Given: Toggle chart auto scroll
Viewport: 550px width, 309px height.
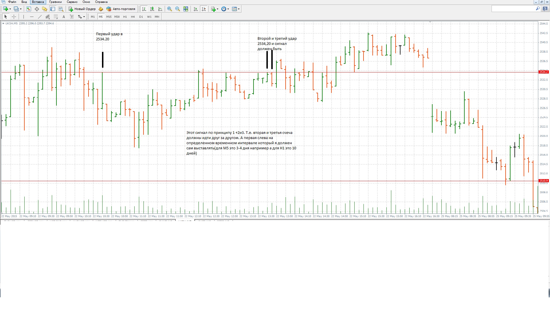Looking at the screenshot, I should tap(196, 9).
